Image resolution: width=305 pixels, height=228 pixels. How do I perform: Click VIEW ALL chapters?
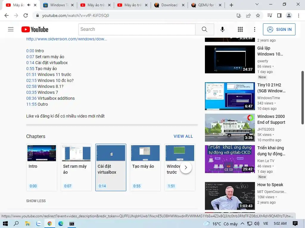pos(183,136)
